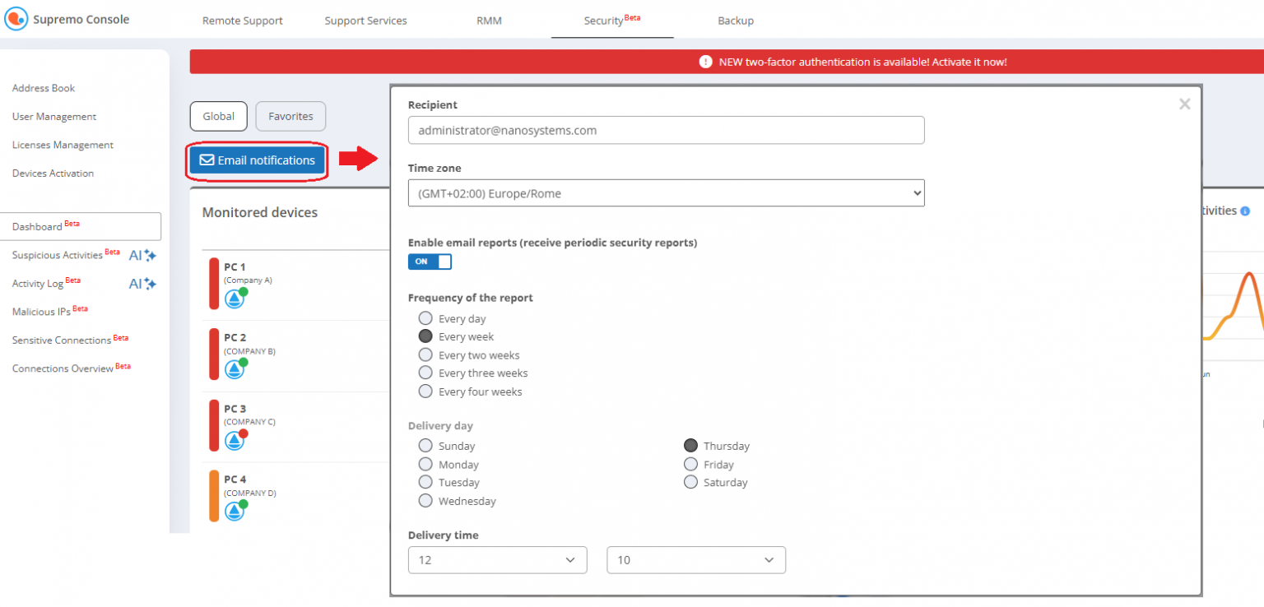The height and width of the screenshot is (607, 1264).
Task: Open the Time zone dropdown
Action: [x=666, y=193]
